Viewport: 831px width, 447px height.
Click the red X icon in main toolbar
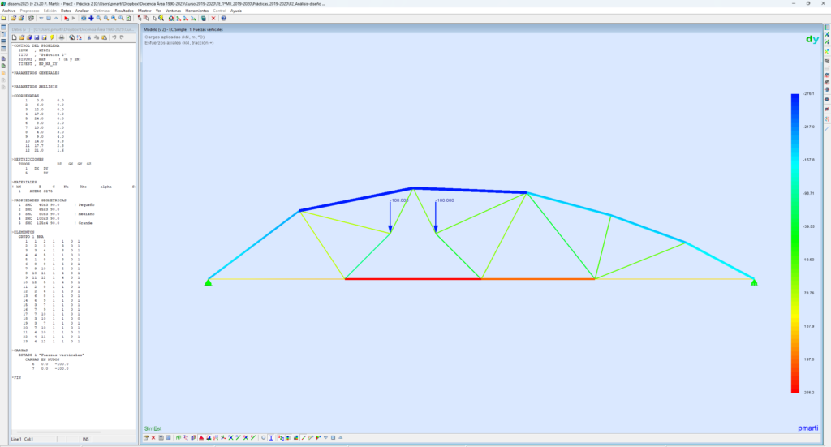point(213,18)
